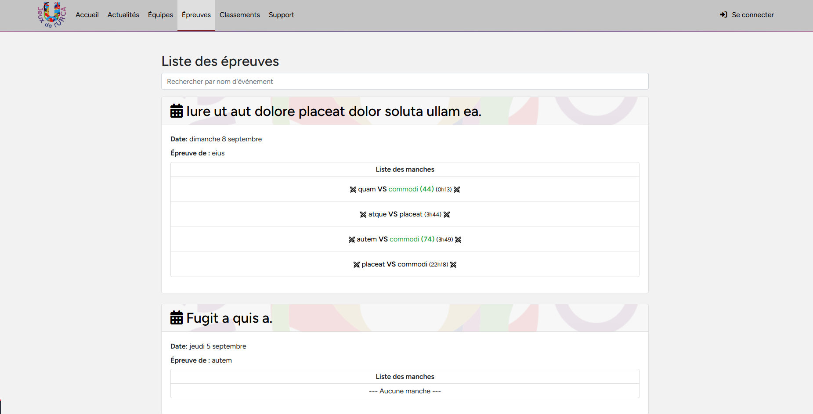Viewport: 813px width, 414px height.
Task: Focus the event name search field
Action: 405,82
